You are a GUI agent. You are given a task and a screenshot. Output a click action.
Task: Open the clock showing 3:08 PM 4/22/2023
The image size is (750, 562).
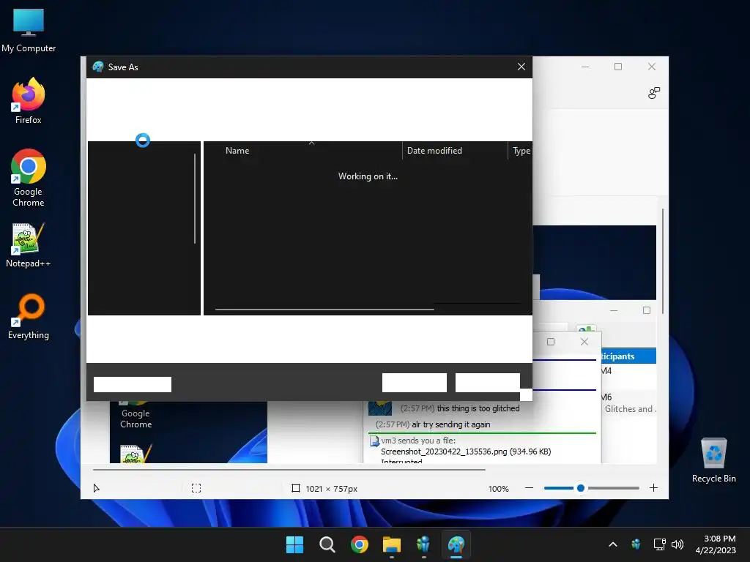click(x=716, y=544)
